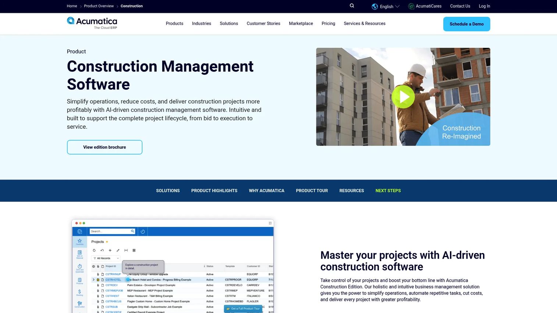Click the fullscreen icon on the tour window
Viewport: 557px width, 313px height.
click(x=270, y=223)
